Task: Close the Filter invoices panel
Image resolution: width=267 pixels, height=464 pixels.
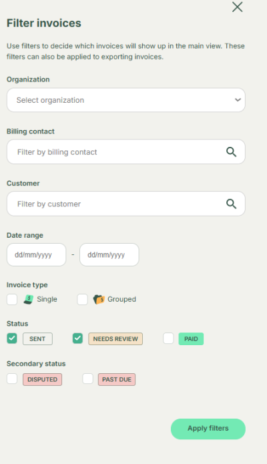Action: click(x=237, y=7)
